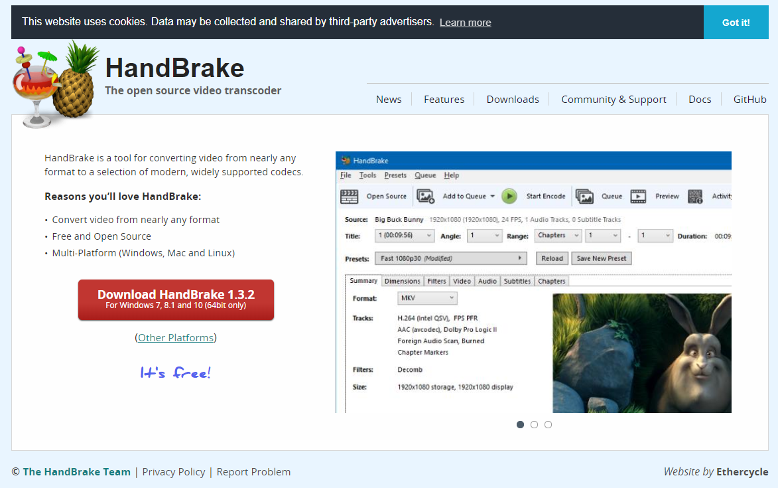This screenshot has width=778, height=488.
Task: Click the 'It's free!' handwritten text
Action: point(176,372)
